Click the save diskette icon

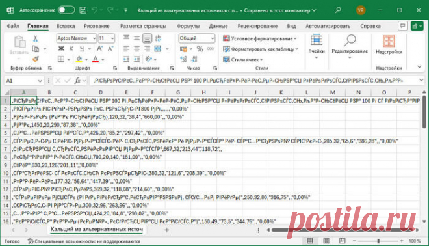(x=83, y=10)
